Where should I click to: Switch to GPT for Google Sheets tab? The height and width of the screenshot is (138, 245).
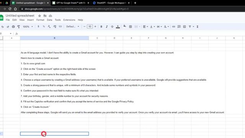[x=71, y=3]
